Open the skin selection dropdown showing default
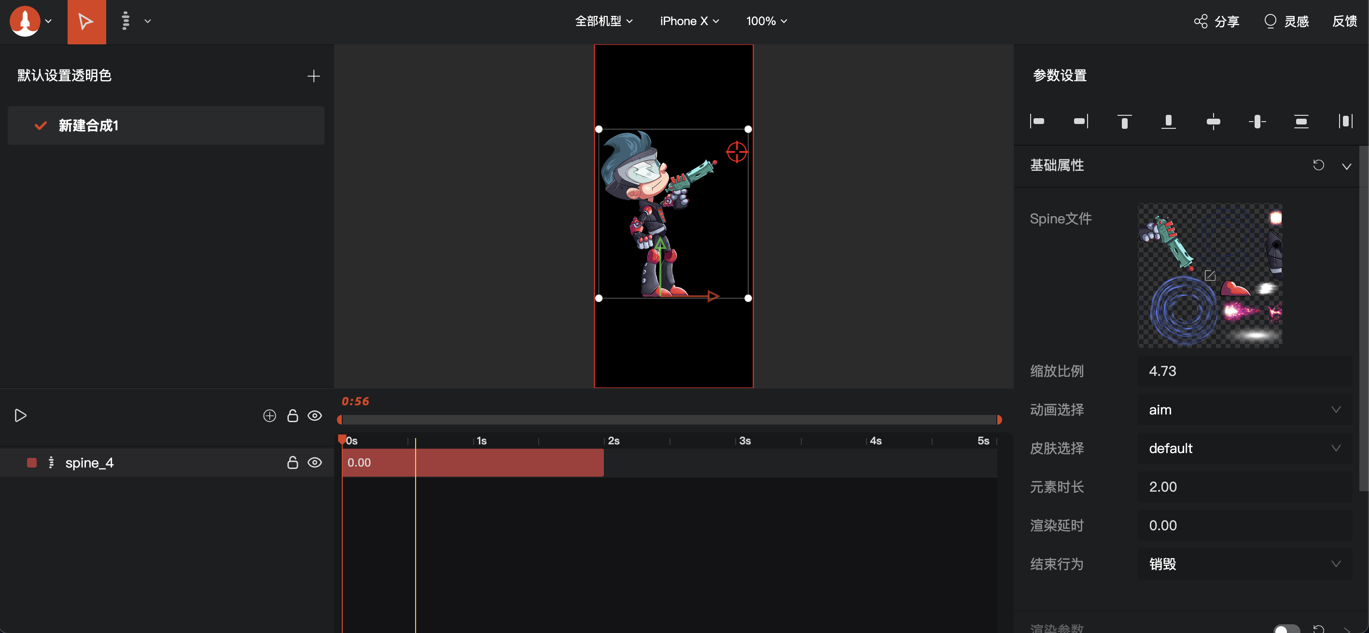 1243,448
